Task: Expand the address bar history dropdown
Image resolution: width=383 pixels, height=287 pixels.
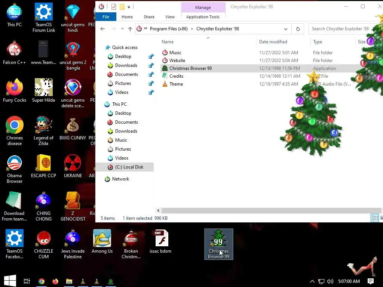Action: (285, 29)
